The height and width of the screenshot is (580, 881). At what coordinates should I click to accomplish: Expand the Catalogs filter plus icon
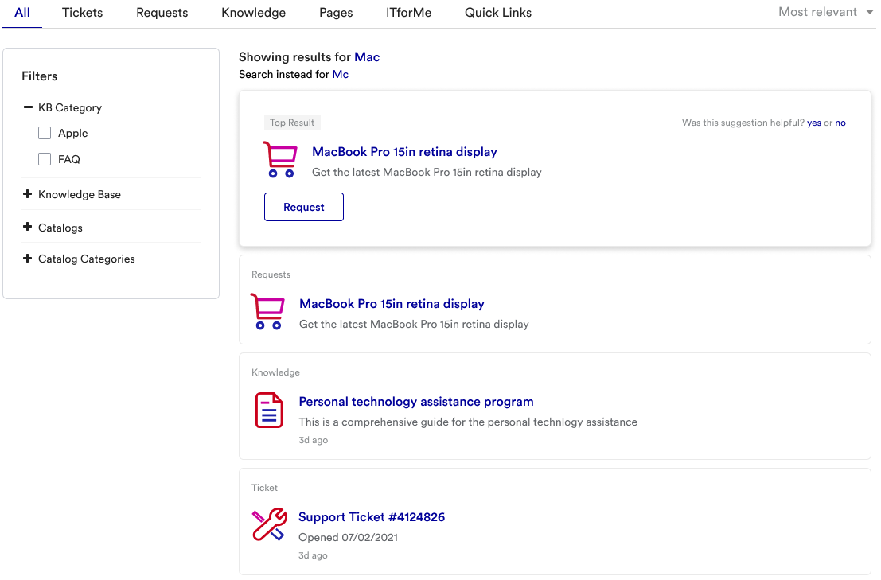pos(28,226)
